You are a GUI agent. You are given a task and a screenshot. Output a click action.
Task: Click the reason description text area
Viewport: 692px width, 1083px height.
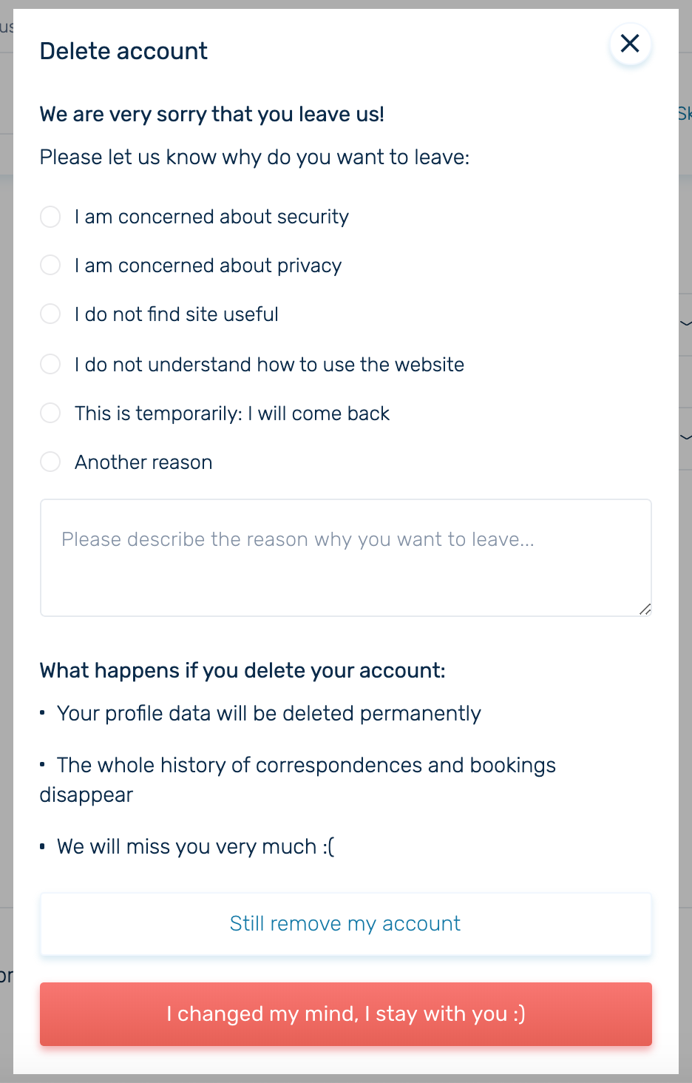point(346,558)
